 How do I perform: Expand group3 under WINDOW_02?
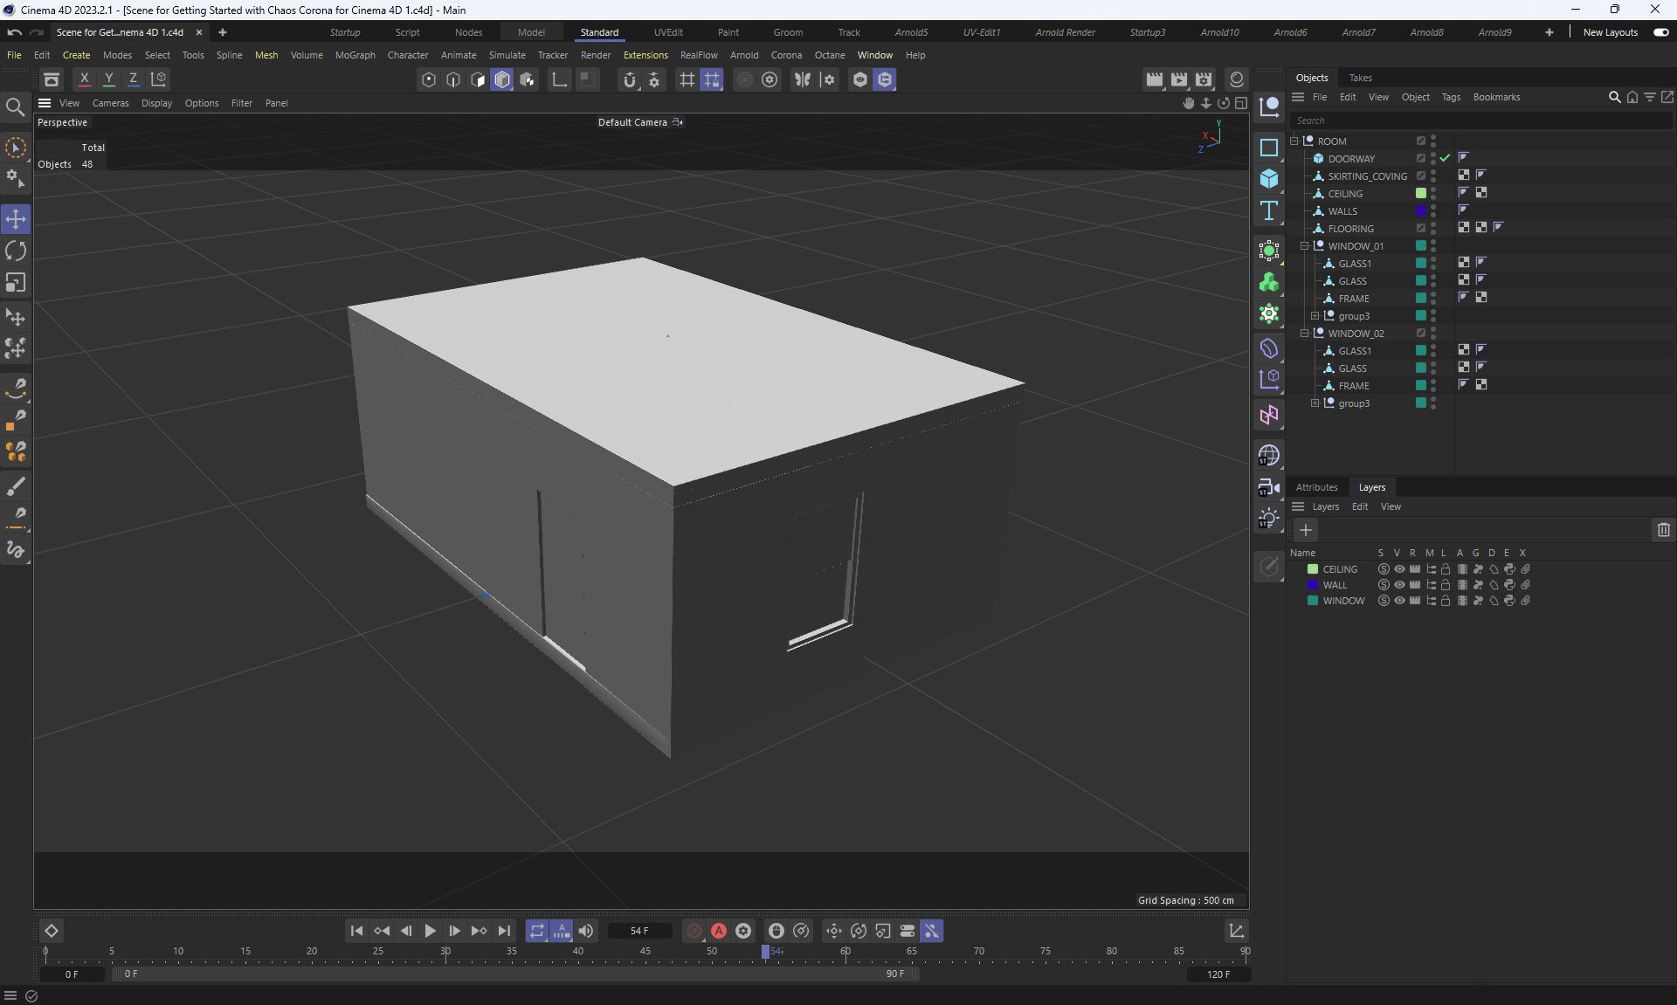tap(1315, 403)
